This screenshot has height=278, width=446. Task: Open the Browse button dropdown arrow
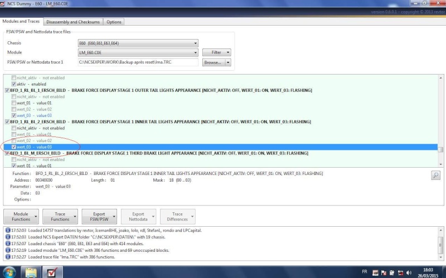coord(228,62)
